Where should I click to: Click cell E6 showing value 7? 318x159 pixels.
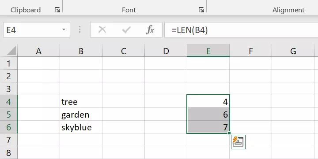tap(208, 127)
